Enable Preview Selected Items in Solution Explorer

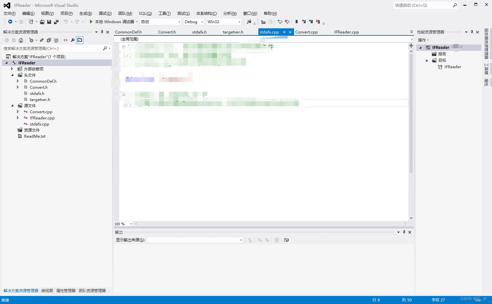tap(80, 40)
